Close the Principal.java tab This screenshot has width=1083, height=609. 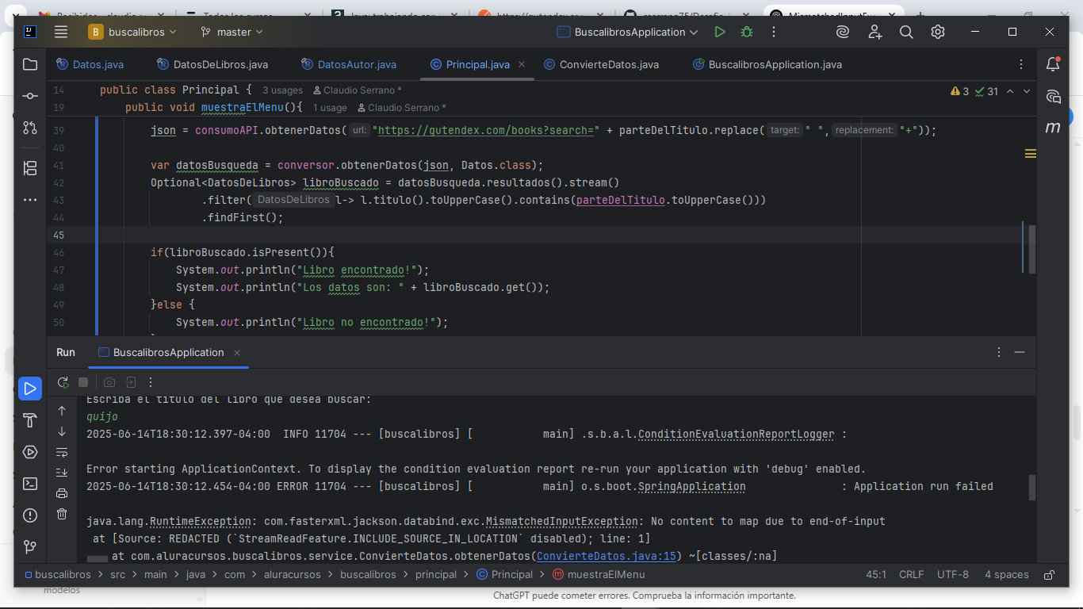(x=521, y=64)
